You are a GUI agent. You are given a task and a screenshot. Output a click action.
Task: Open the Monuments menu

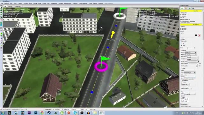click(x=68, y=4)
